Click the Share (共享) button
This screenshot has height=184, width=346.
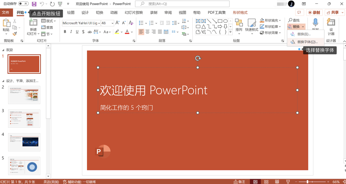tap(335, 12)
